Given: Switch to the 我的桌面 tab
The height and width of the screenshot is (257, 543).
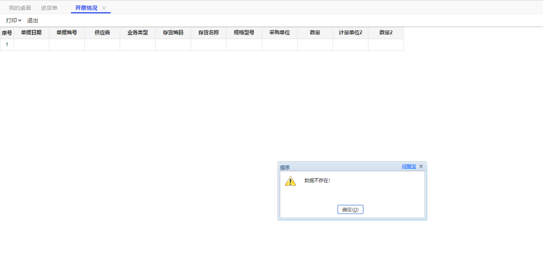Looking at the screenshot, I should (20, 8).
